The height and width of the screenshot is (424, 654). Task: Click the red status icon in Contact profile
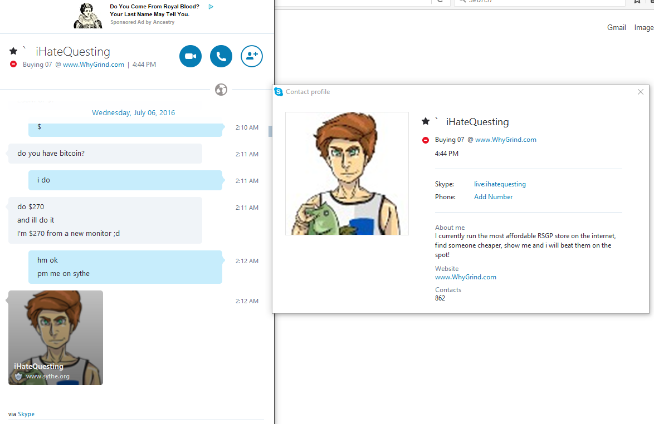[426, 140]
